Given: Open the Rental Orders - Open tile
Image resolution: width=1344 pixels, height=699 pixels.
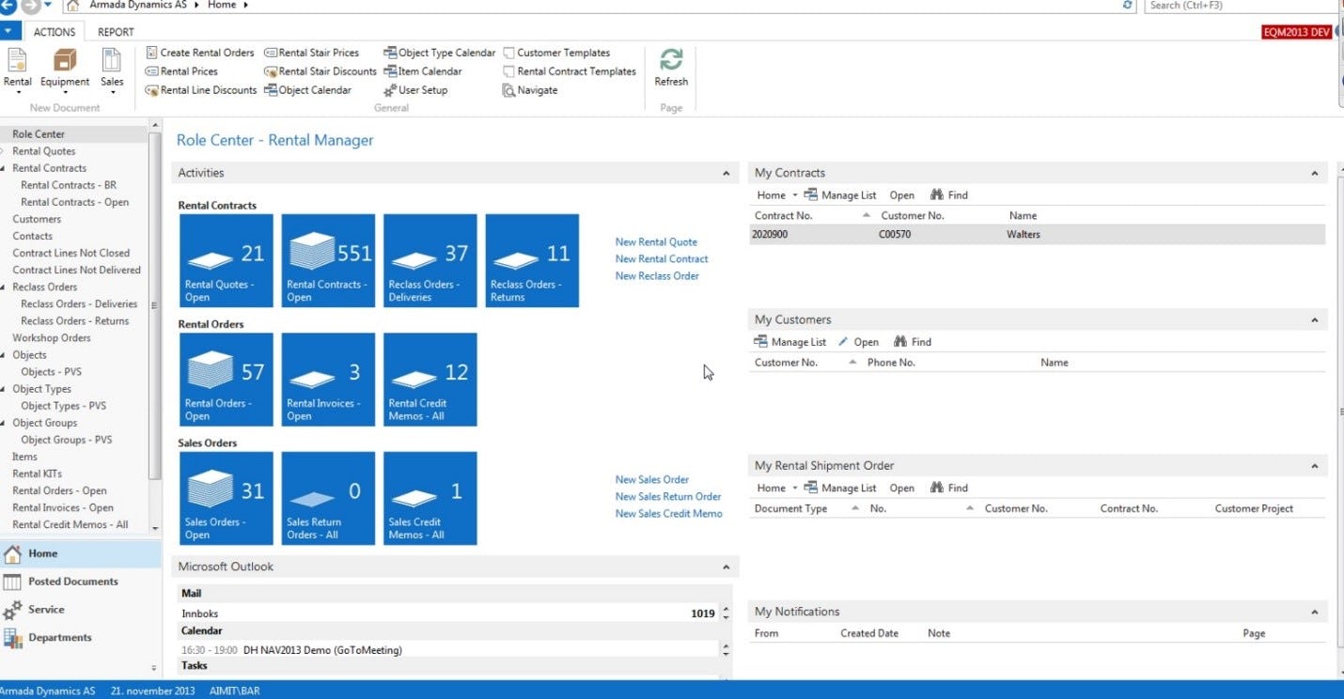Looking at the screenshot, I should point(227,380).
